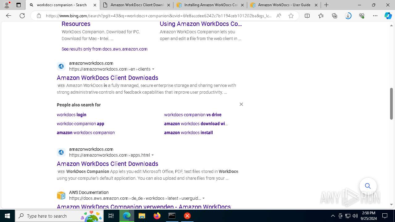Viewport: 395px width, 222px height.
Task: Open the clock showing 2:58 PM
Action: click(x=369, y=216)
